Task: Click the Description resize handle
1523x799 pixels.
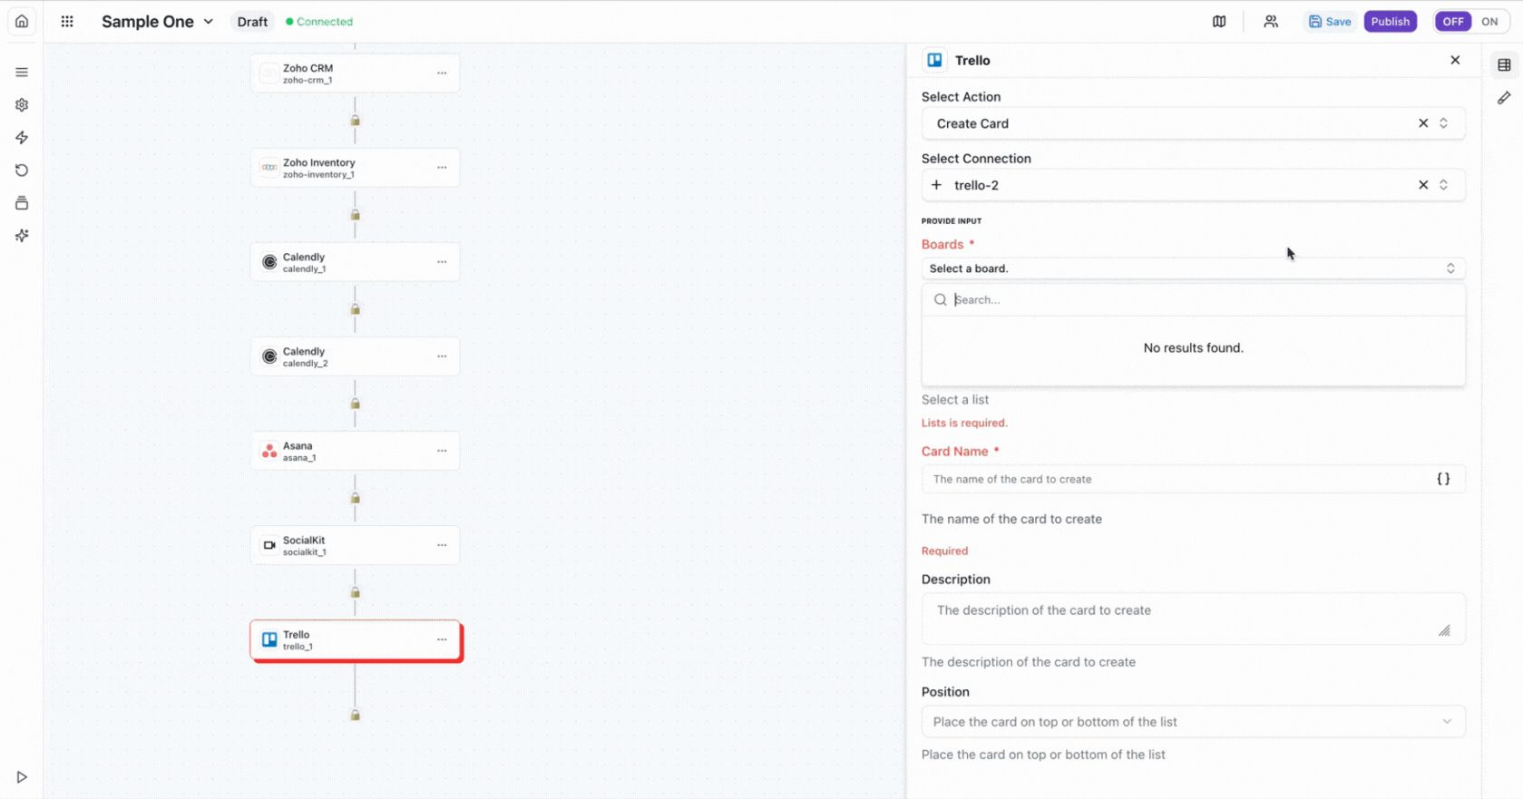Action: pyautogui.click(x=1444, y=630)
